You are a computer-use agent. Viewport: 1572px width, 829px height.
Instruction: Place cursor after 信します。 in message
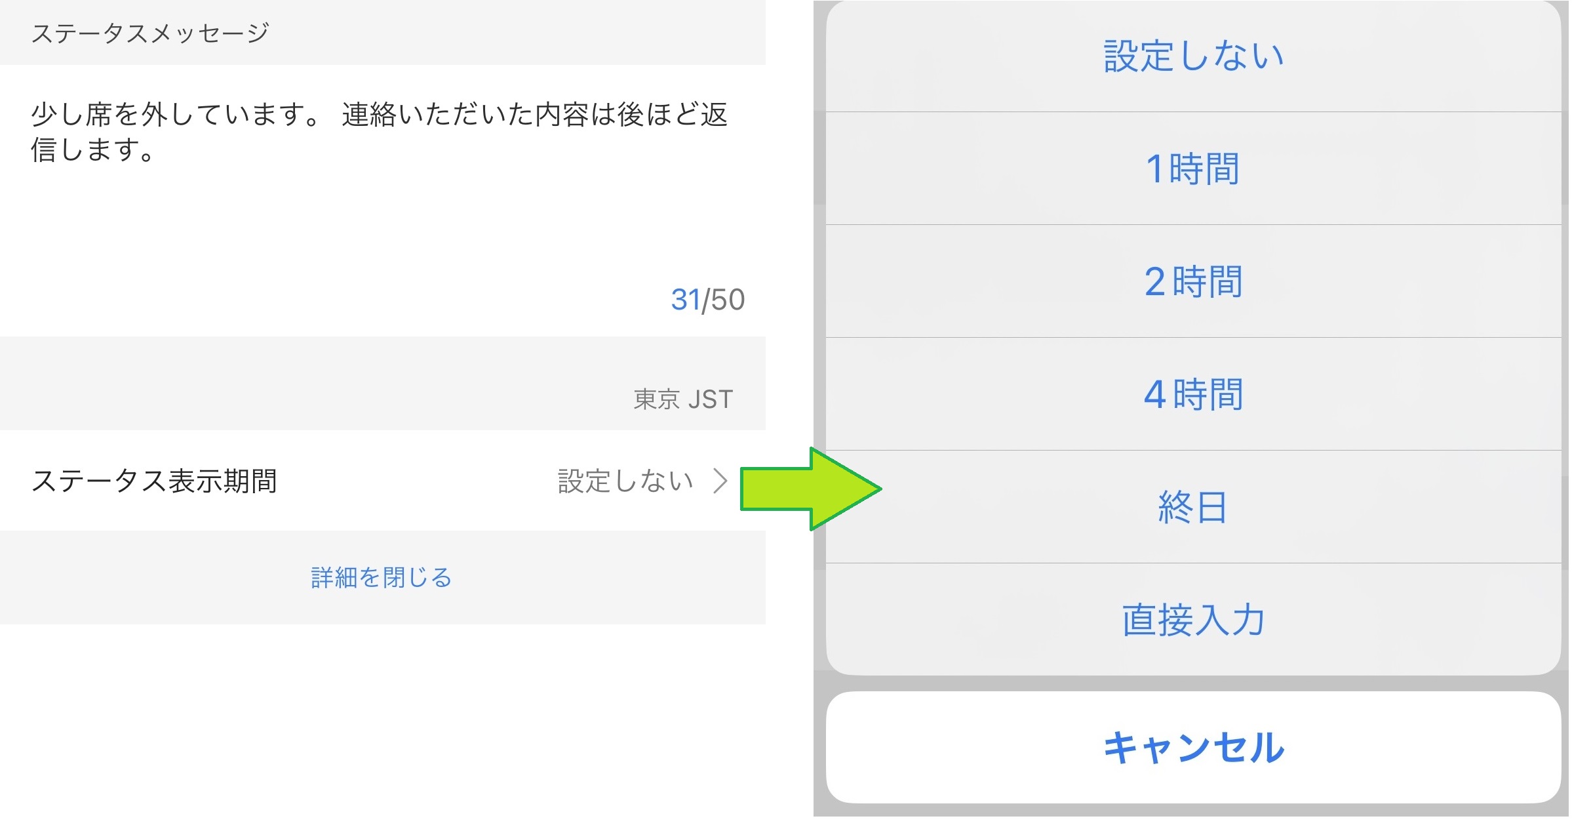[x=159, y=151]
